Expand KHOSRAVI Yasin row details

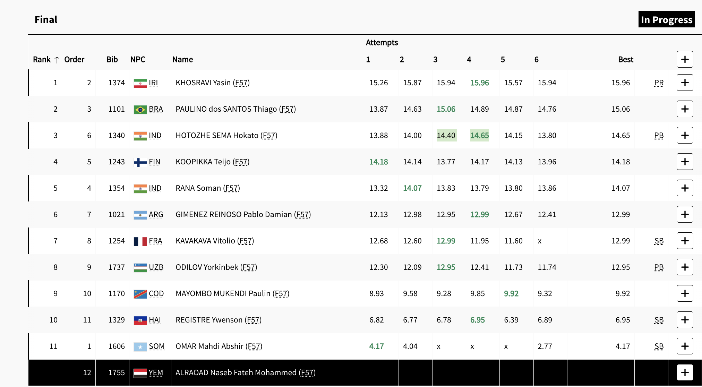685,83
